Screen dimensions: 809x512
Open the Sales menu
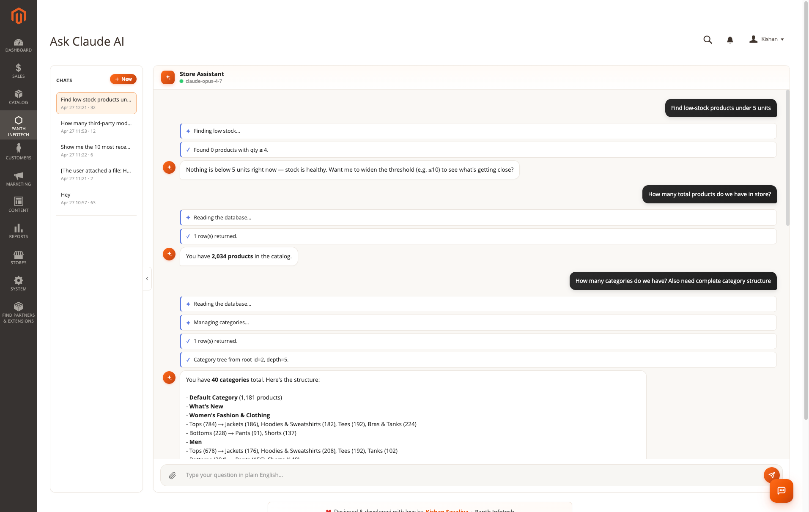coord(18,71)
